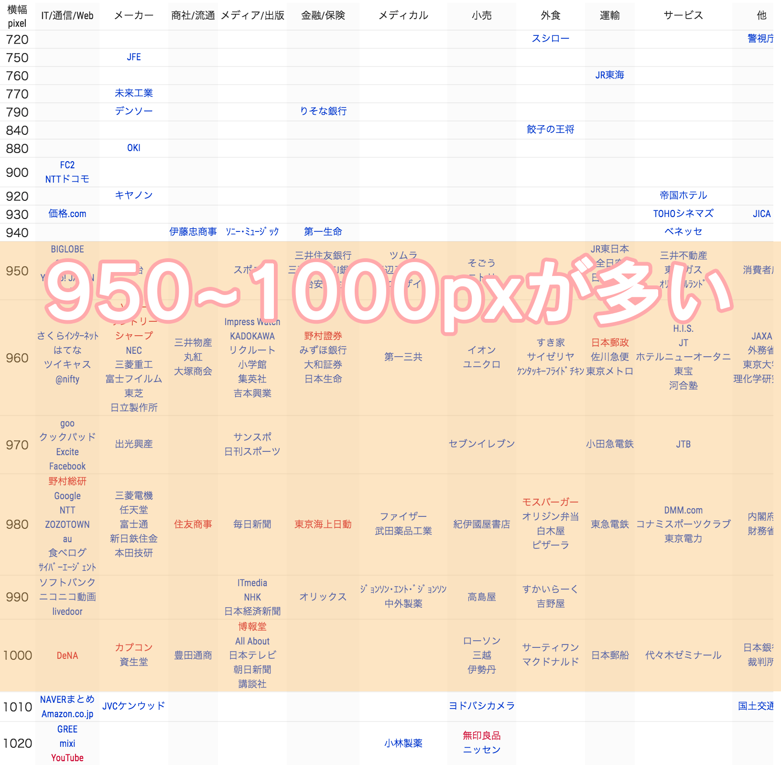Click the 商社/流通 column header
The width and height of the screenshot is (781, 765).
tap(193, 16)
